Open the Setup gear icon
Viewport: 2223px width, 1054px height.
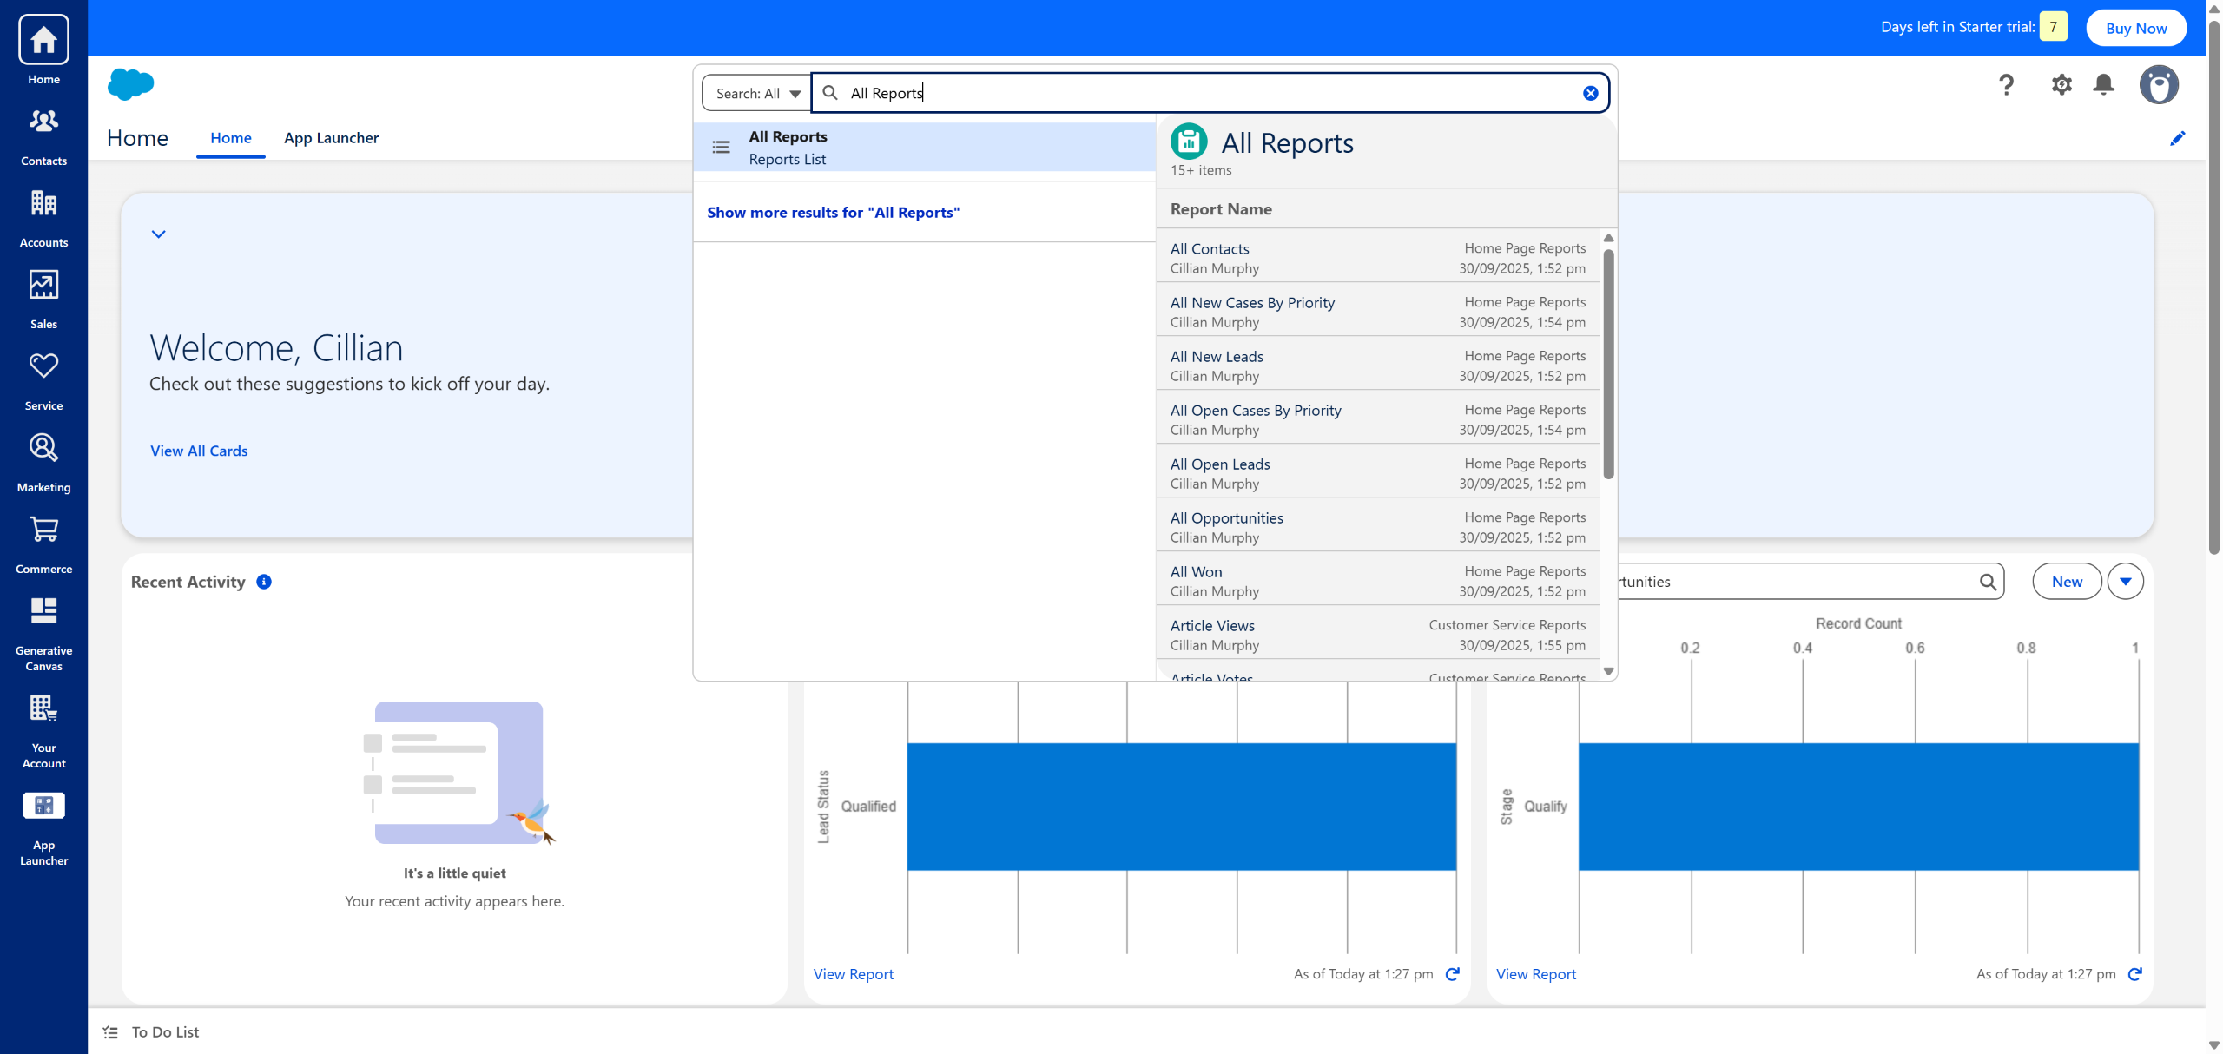[x=2061, y=85]
